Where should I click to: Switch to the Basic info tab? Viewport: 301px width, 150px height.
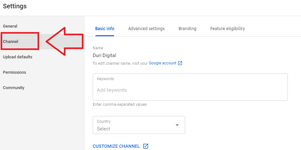105,29
